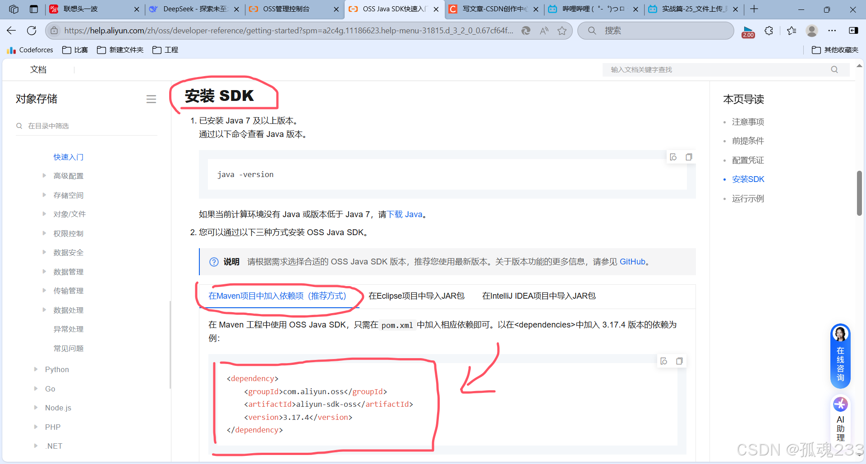Open the 在线咨询 online consultation widget
This screenshot has width=866, height=464.
pyautogui.click(x=840, y=356)
